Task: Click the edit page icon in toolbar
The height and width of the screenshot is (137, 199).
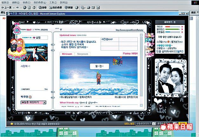Action: tap(93, 8)
